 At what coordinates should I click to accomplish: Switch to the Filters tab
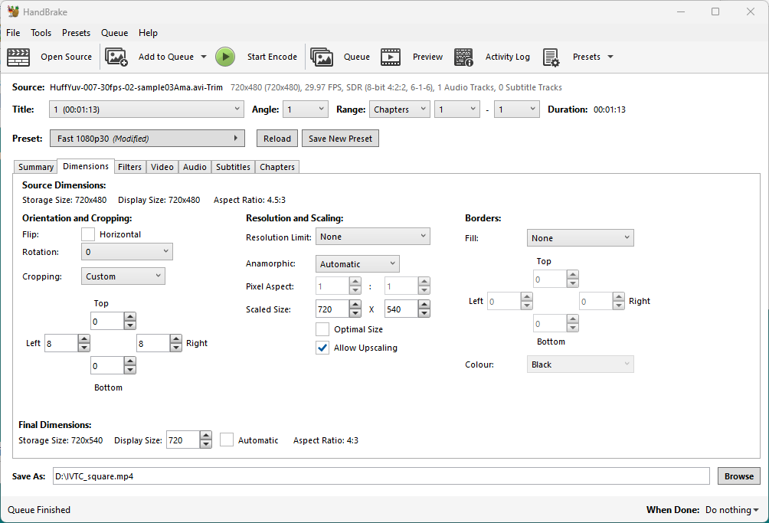[129, 167]
